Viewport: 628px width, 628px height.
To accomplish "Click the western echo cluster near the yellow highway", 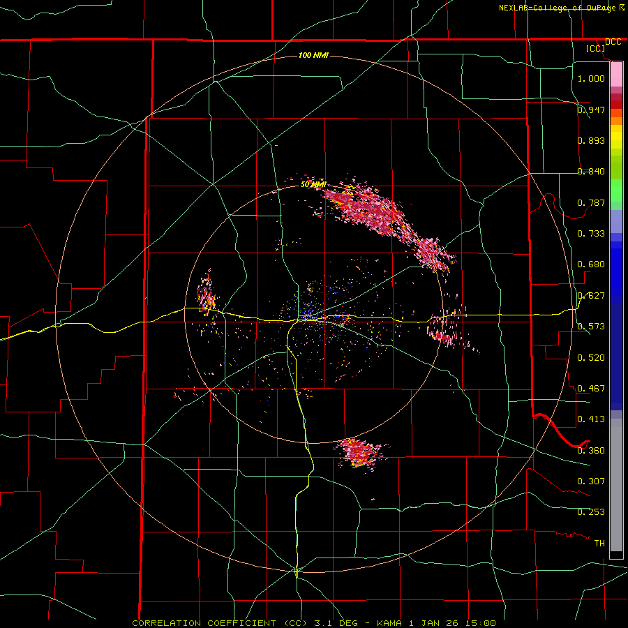I will click(x=207, y=294).
